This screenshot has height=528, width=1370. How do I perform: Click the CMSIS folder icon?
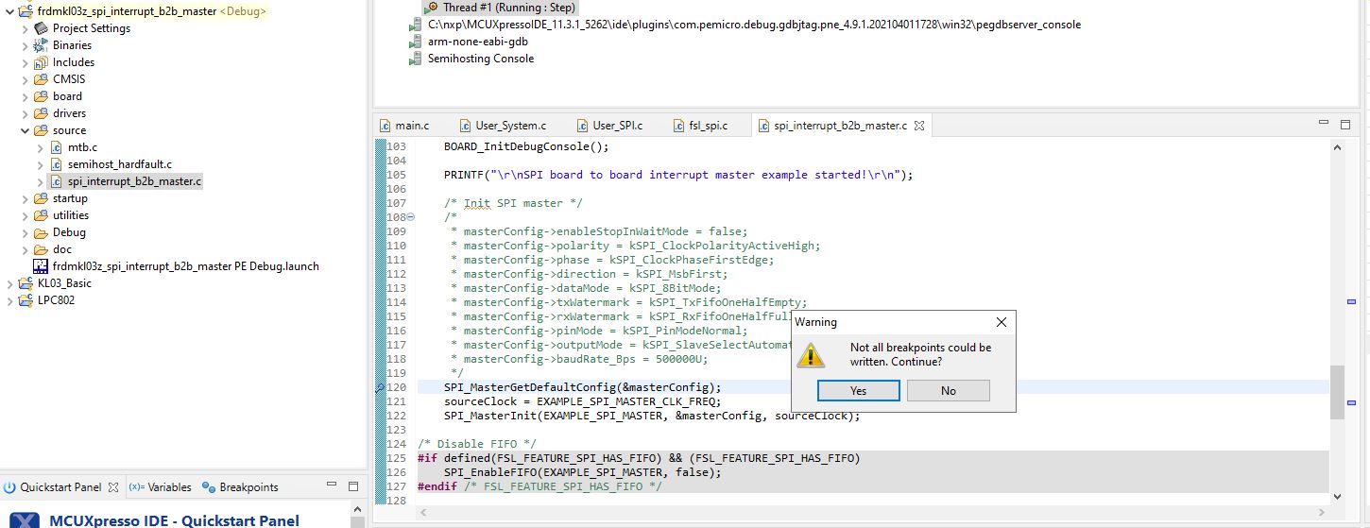tap(42, 79)
